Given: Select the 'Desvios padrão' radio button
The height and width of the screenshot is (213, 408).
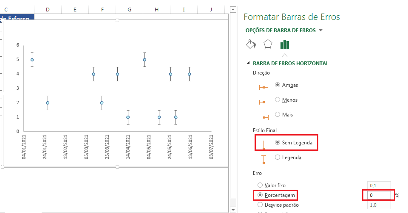Looking at the screenshot, I should pos(260,205).
